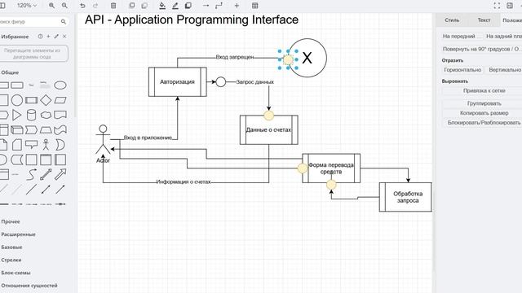Close the Избранное section with X
Screen dimensions: 522x293
(x=64, y=36)
